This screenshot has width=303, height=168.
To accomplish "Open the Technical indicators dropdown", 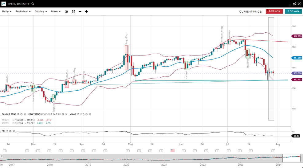I will pos(23,11).
